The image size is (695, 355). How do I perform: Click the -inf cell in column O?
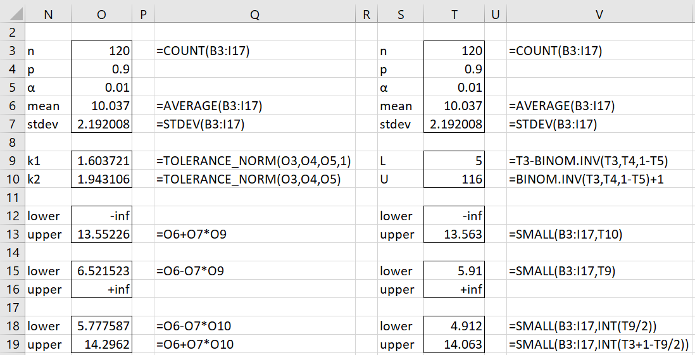click(x=101, y=216)
